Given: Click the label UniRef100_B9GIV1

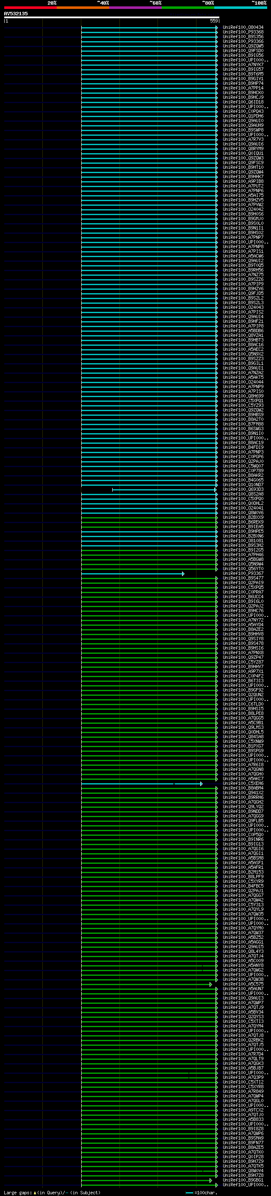Looking at the screenshot, I should [x=243, y=78].
